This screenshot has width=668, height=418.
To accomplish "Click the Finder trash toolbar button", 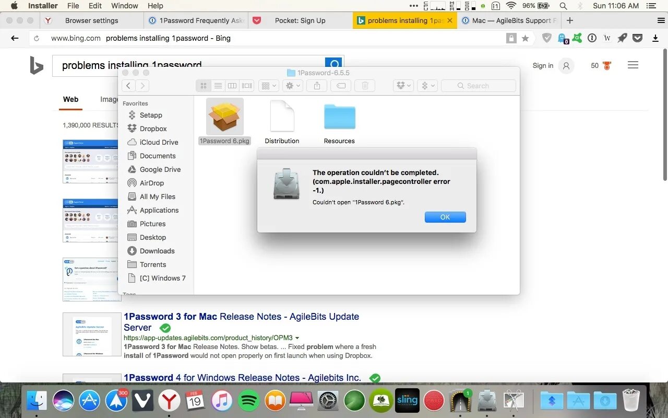I will [x=365, y=86].
